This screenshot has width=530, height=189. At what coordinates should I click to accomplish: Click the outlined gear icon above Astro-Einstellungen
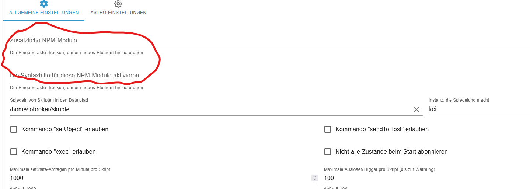pos(118,4)
